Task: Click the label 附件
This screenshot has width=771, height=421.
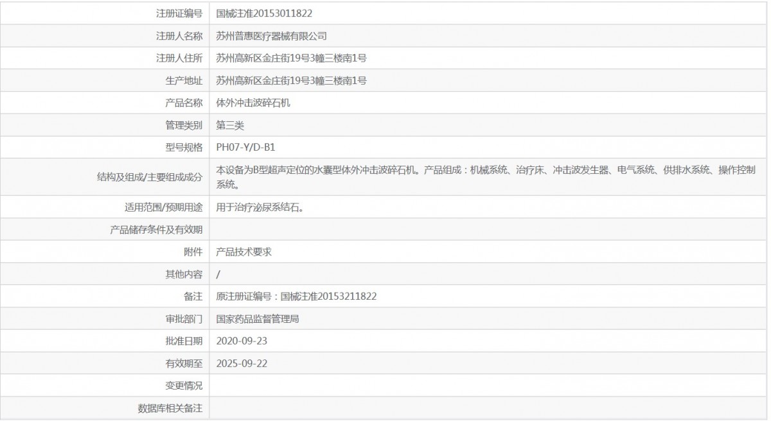Action: (x=193, y=252)
